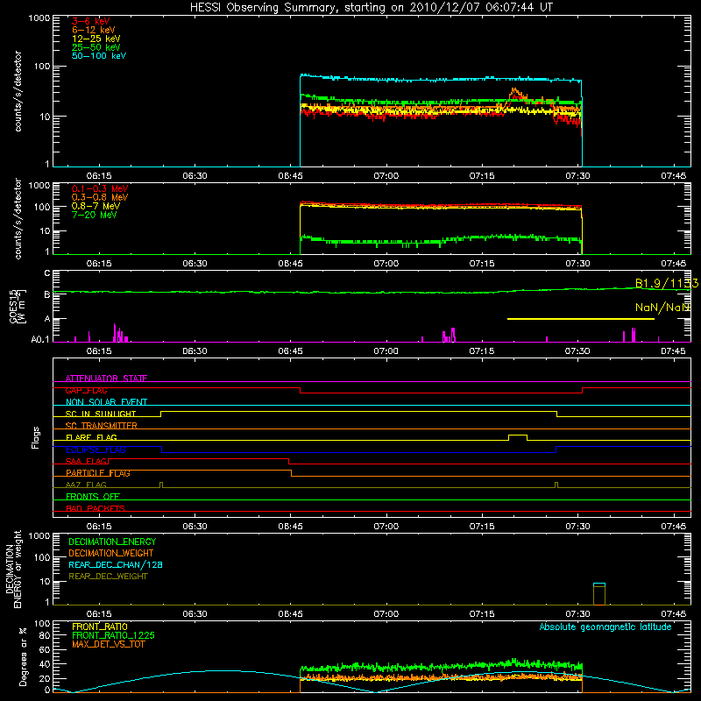This screenshot has width=701, height=701.
Task: Click the DECIMATION_WEIGHT legend label
Action: pos(111,553)
